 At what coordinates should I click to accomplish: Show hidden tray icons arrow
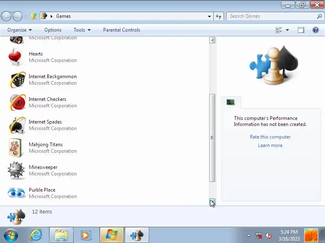(x=249, y=235)
